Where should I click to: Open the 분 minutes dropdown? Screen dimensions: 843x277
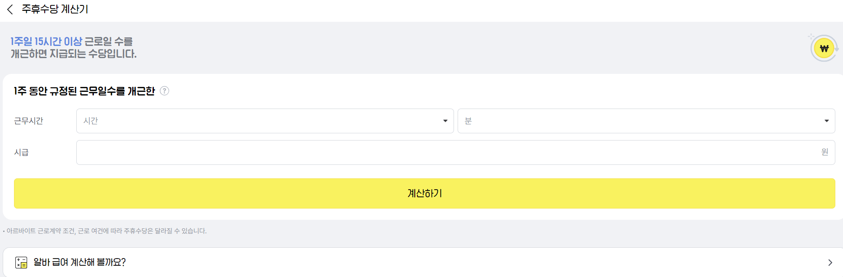(645, 121)
